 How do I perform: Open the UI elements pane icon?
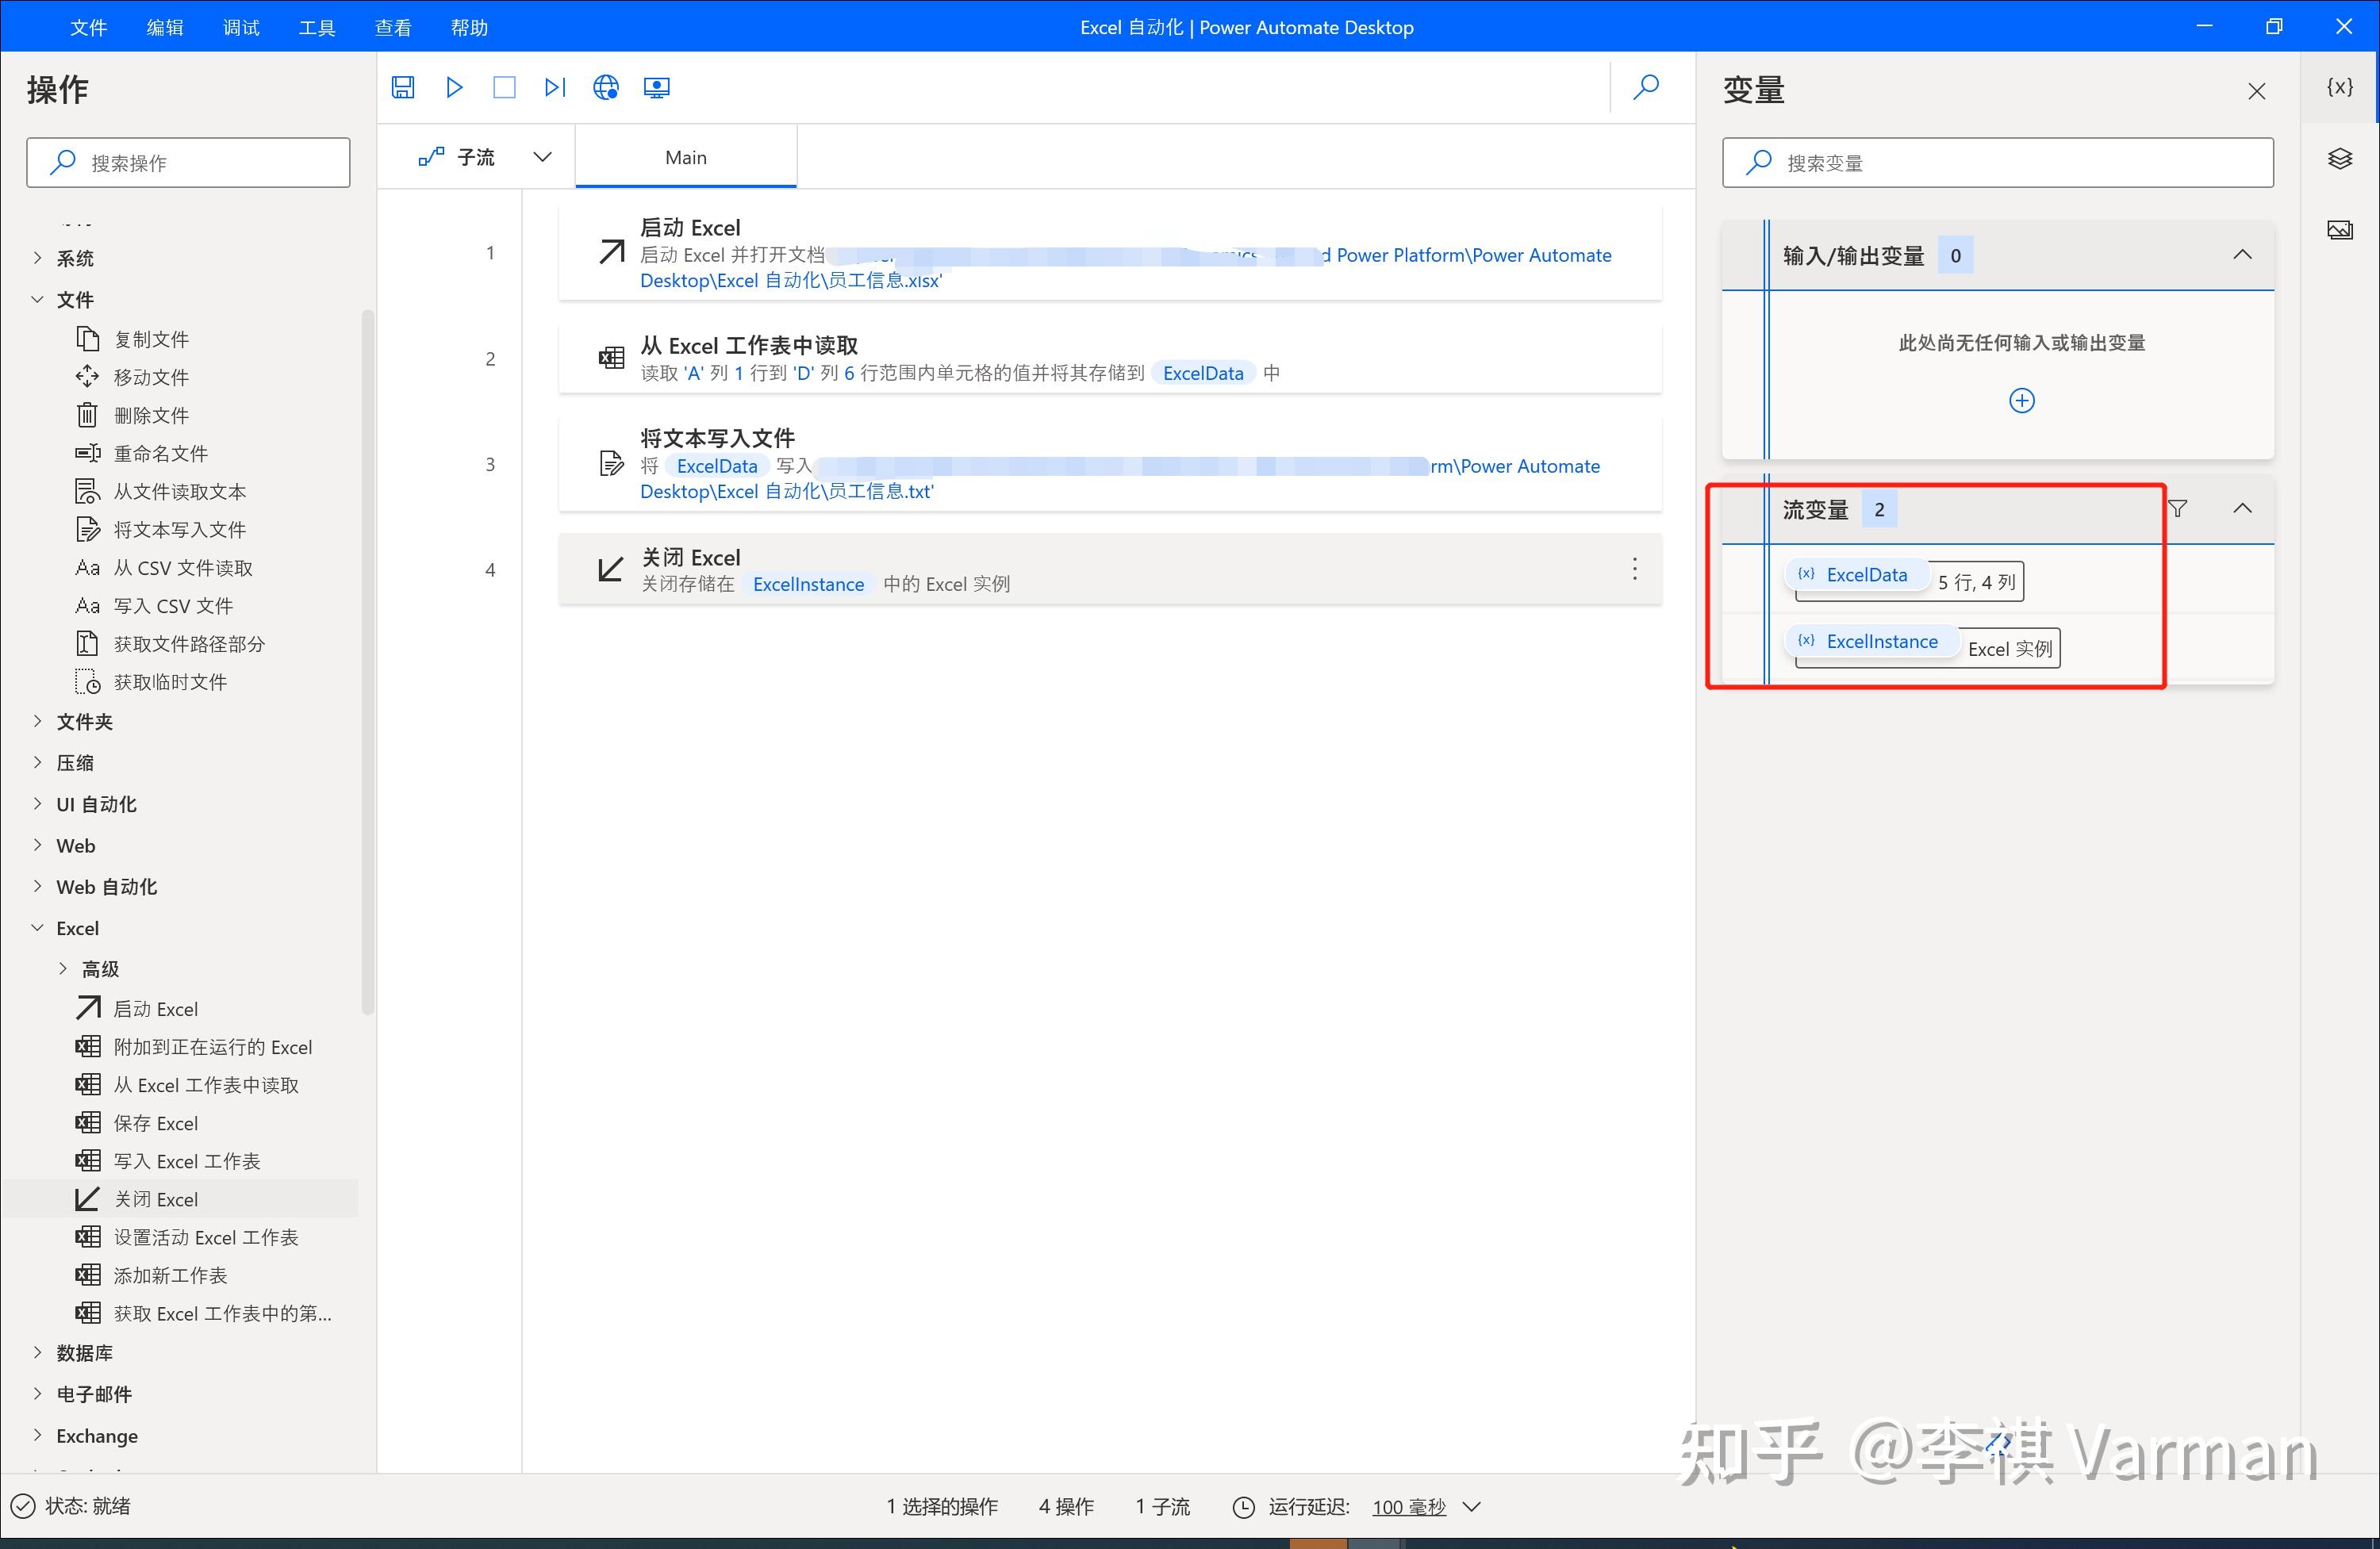2340,158
